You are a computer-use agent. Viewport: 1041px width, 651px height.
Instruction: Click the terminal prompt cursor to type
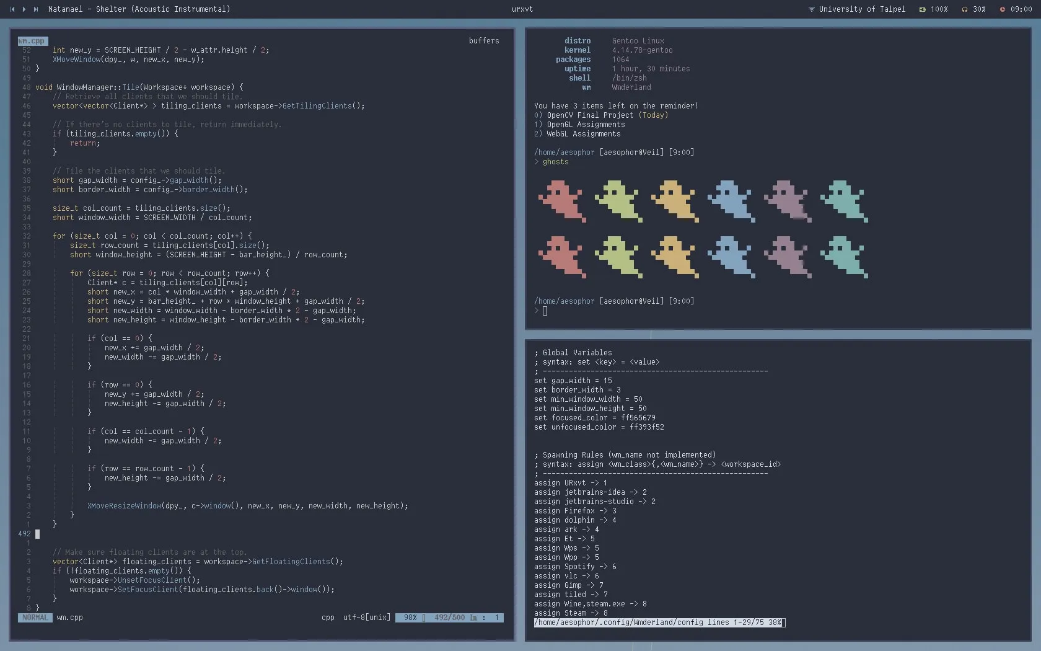544,311
